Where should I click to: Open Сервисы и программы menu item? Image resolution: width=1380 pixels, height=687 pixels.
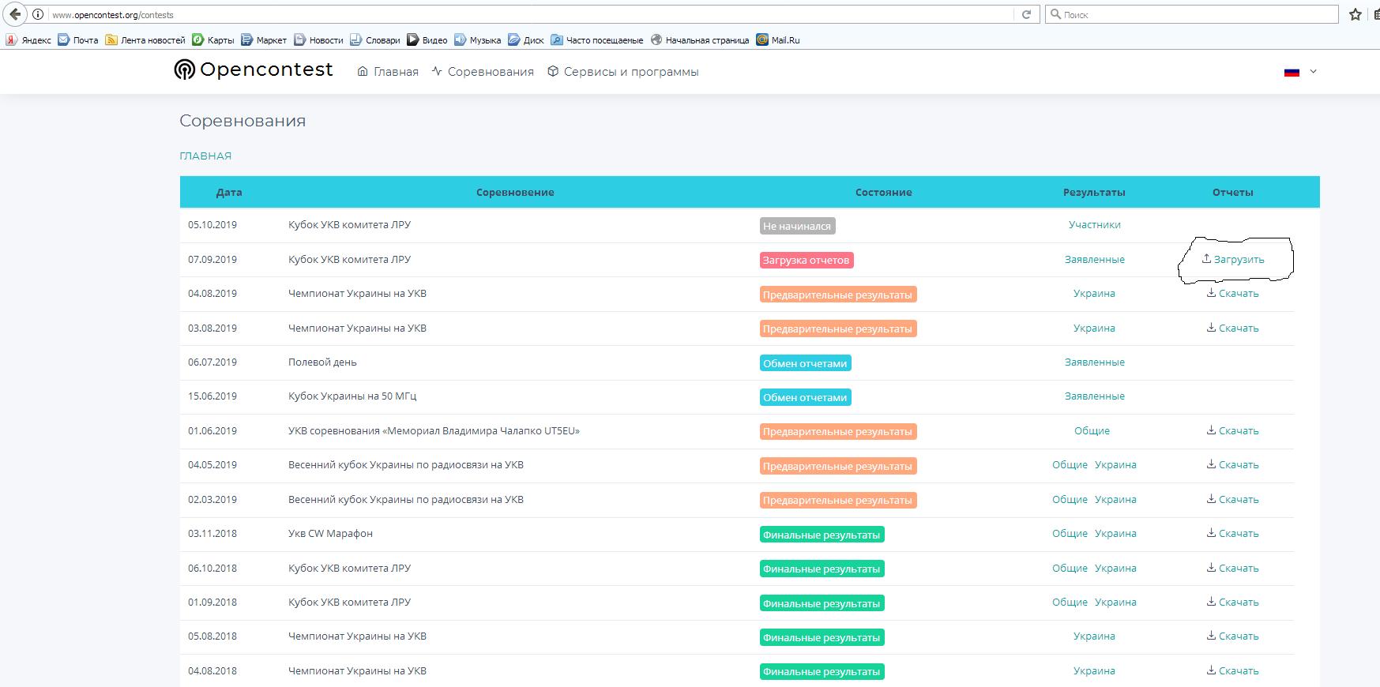point(623,72)
